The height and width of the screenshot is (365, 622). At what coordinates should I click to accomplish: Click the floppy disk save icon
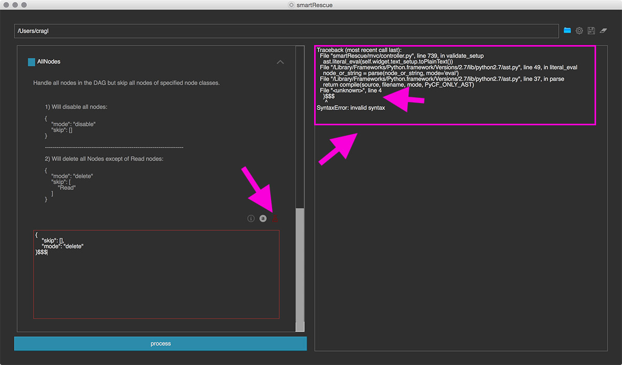(591, 31)
